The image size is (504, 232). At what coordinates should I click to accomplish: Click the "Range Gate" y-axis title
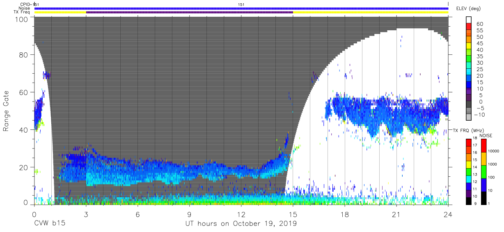tap(6, 110)
